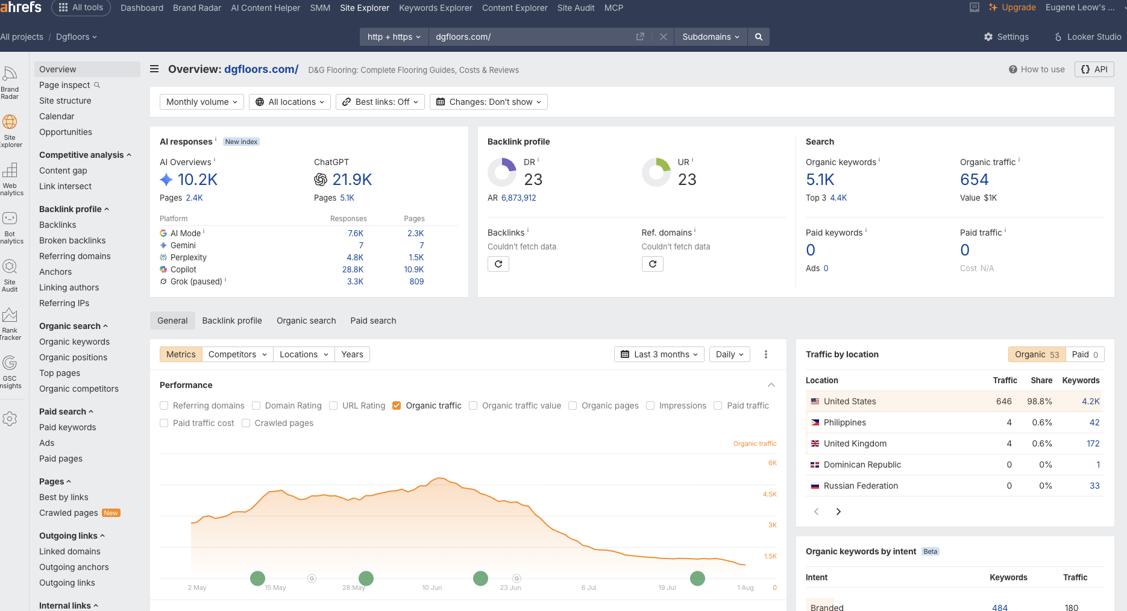Viewport: 1127px width, 611px height.
Task: Switch to the Backlink profile tab
Action: coord(232,321)
